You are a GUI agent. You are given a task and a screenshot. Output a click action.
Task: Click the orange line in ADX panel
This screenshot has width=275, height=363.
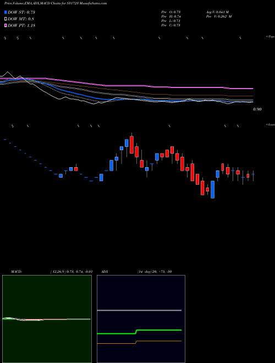[x=139, y=342]
